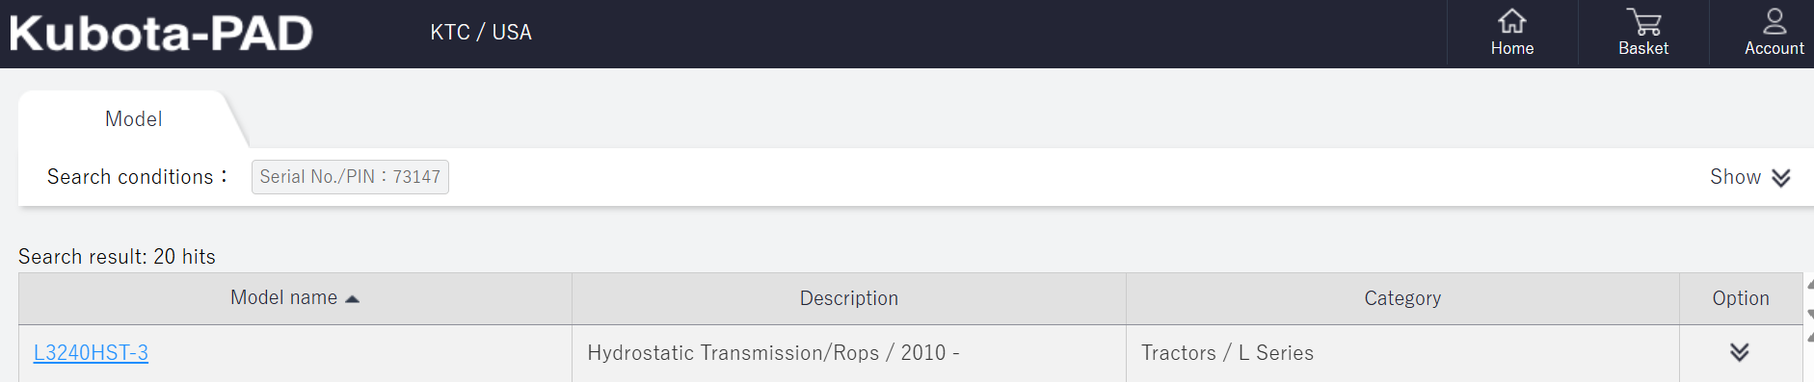Select the Description column header
Viewport: 1814px width, 382px height.
pos(848,298)
